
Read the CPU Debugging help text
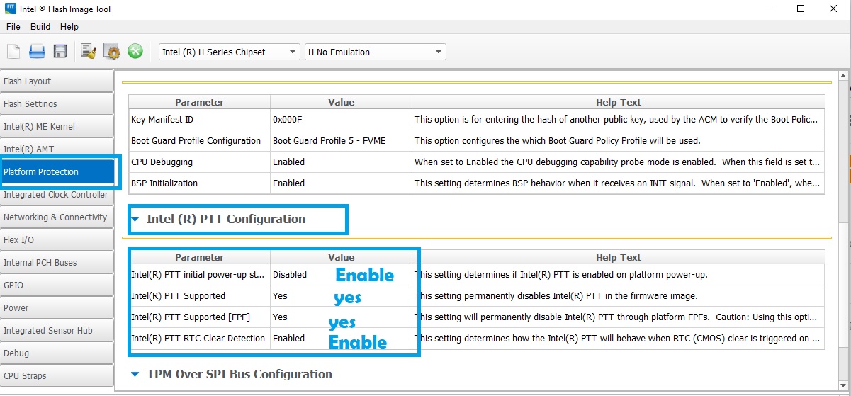(619, 162)
